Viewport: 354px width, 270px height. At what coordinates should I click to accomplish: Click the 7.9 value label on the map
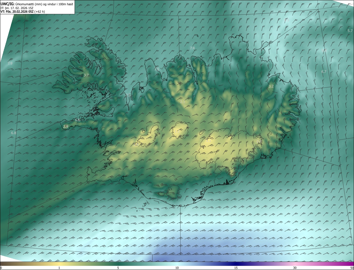10,63
